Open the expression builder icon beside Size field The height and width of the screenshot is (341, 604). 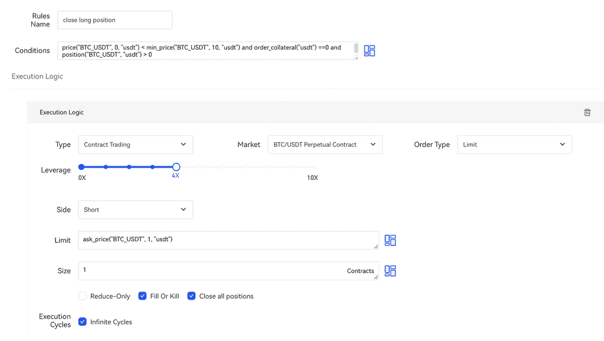click(x=390, y=271)
